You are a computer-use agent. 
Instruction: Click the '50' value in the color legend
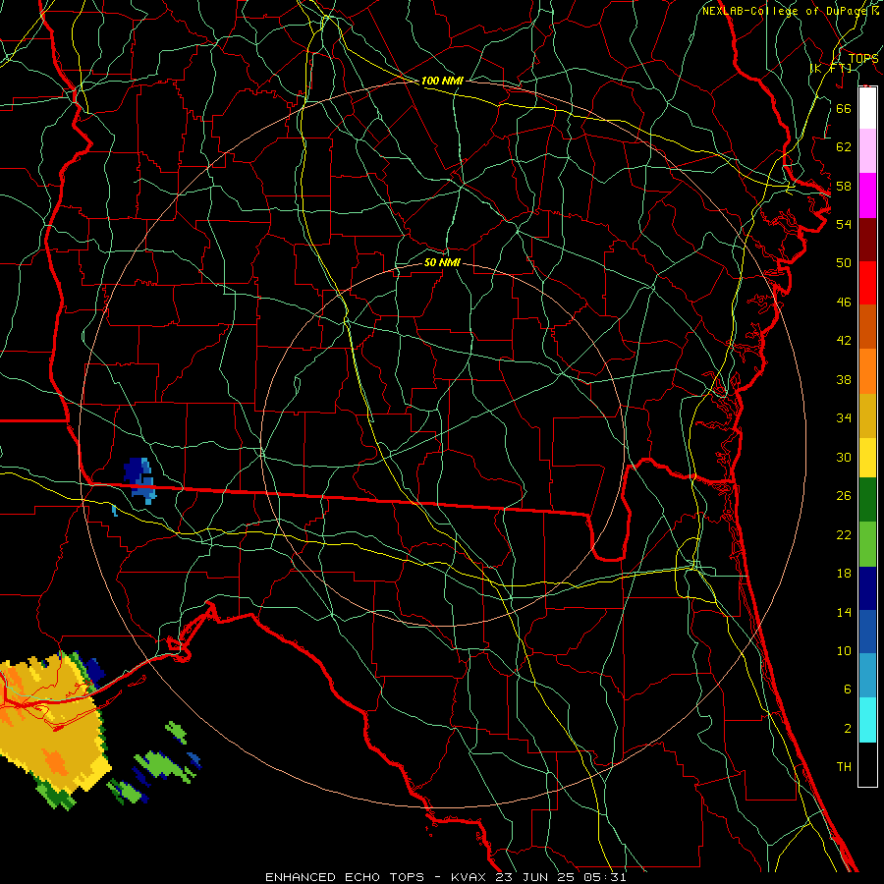click(844, 262)
